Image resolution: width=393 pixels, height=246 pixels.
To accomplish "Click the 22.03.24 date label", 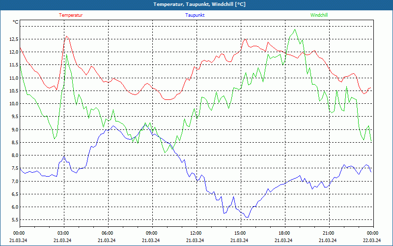I will tap(372, 240).
